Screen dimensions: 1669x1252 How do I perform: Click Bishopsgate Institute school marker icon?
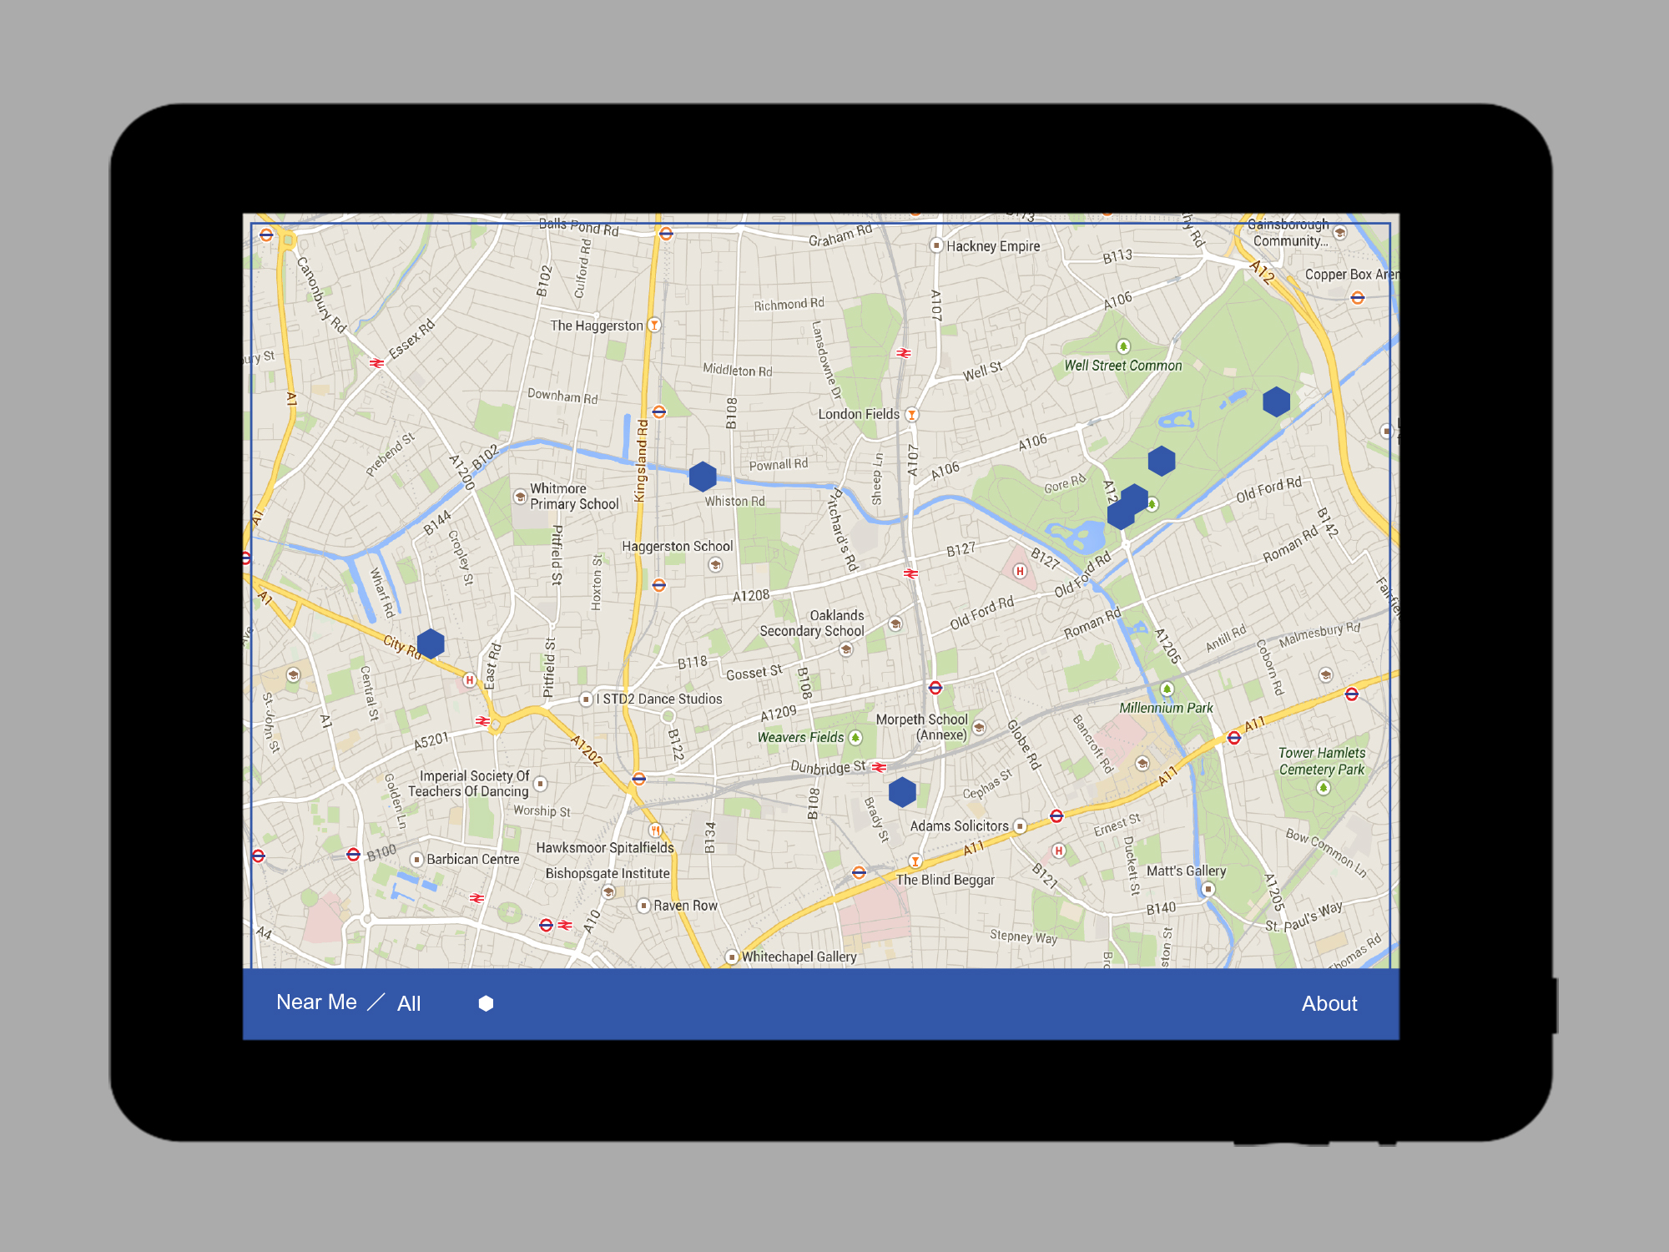pos(608,891)
